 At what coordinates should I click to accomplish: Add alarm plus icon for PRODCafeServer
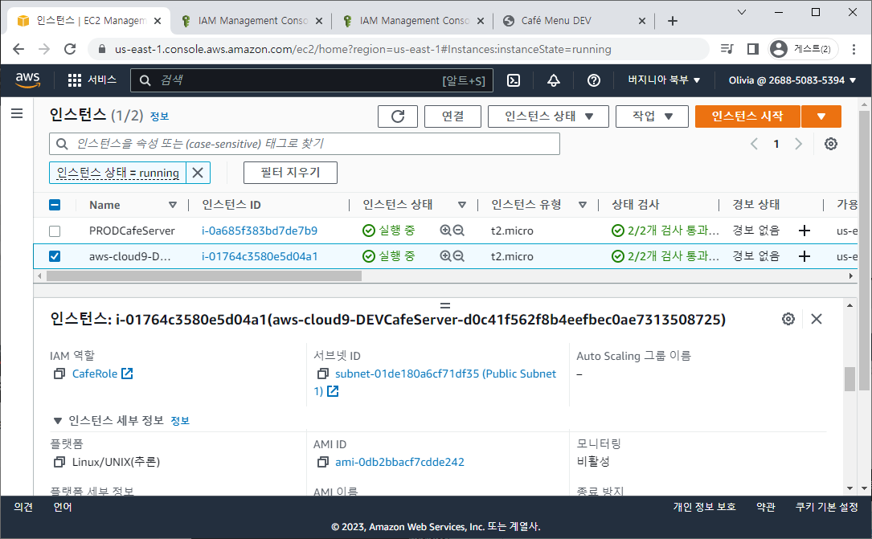point(804,231)
